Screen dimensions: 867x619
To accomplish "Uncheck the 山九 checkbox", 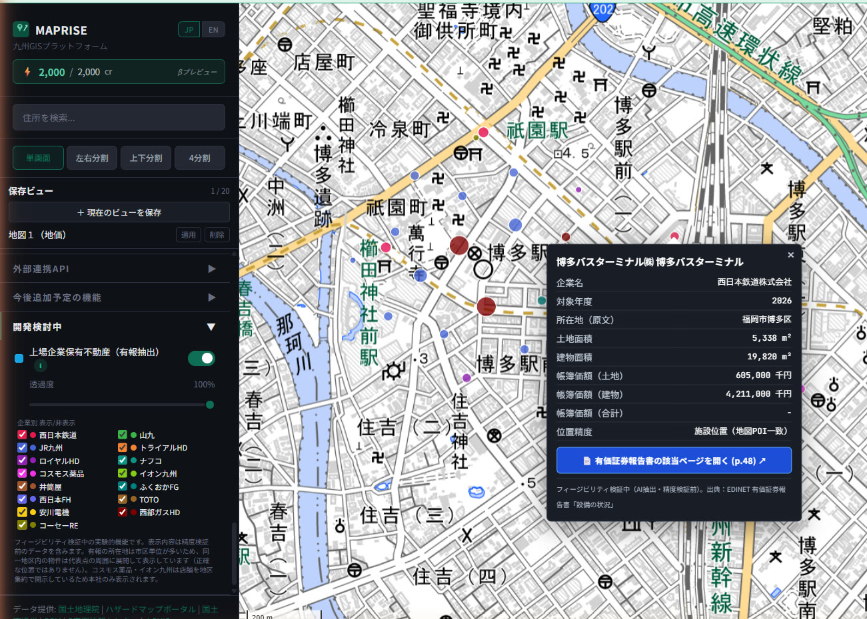I will tap(123, 435).
